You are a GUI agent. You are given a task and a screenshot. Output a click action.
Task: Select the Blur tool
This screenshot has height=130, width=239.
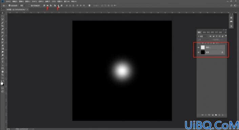click(x=2, y=52)
